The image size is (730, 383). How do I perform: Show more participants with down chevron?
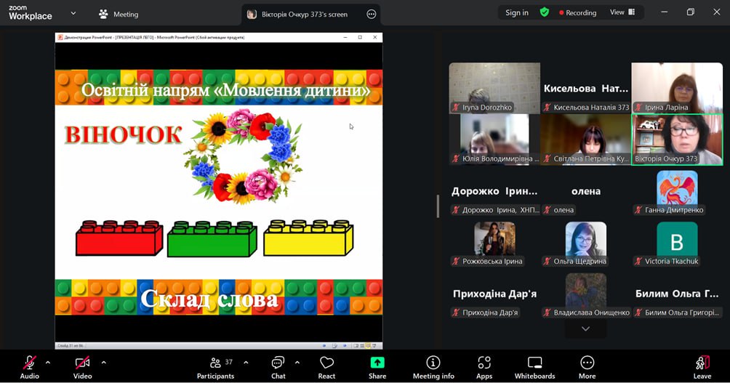(x=585, y=328)
